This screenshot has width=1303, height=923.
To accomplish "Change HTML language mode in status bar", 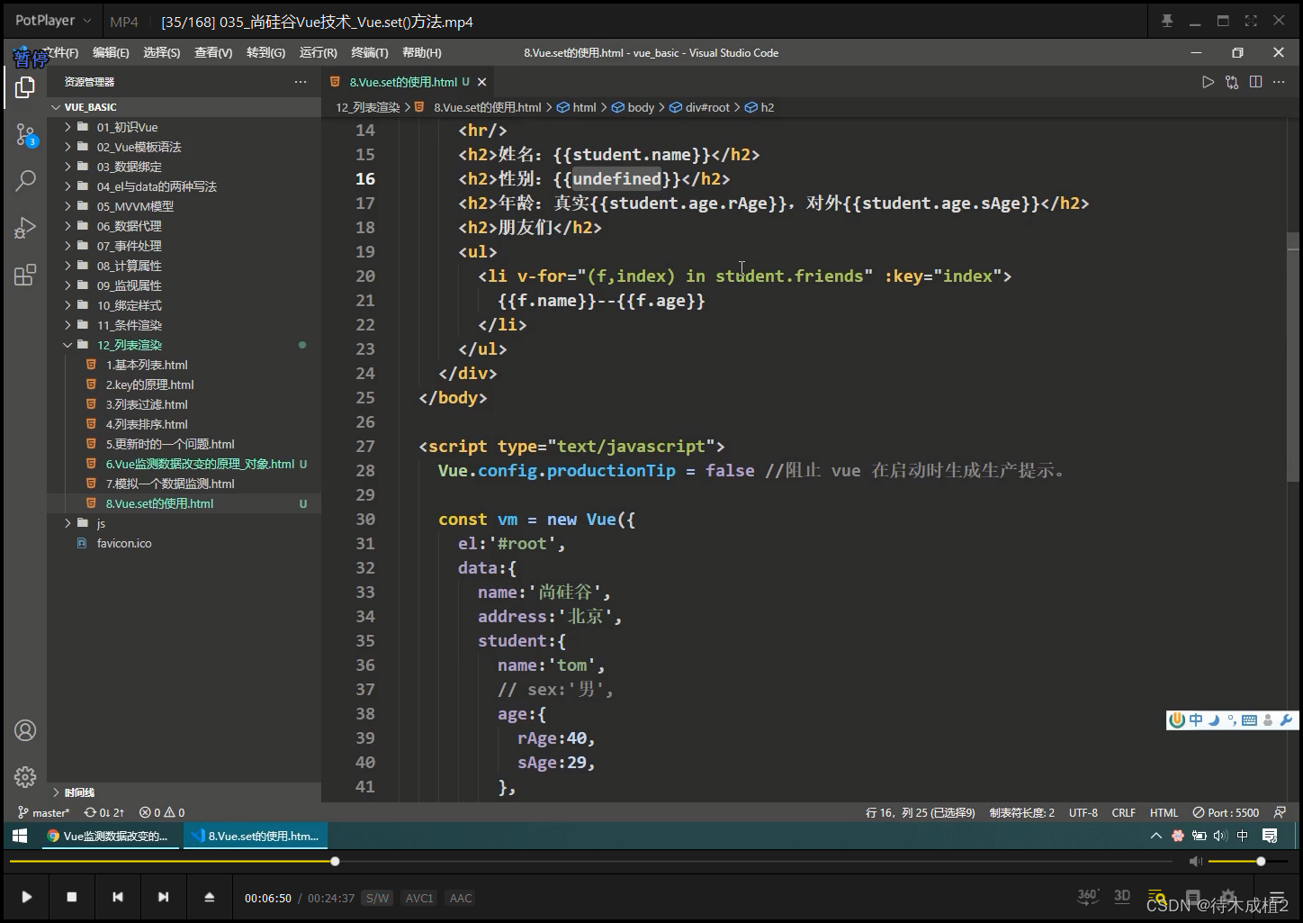I will click(x=1164, y=812).
